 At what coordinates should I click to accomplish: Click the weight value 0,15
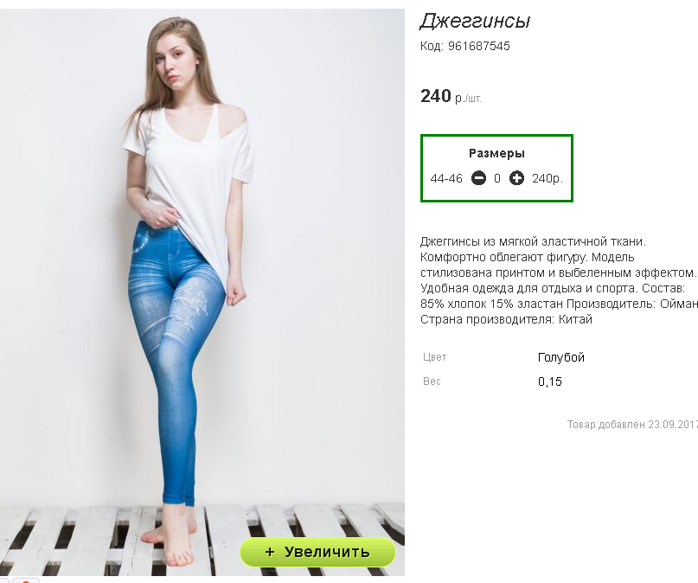point(550,381)
